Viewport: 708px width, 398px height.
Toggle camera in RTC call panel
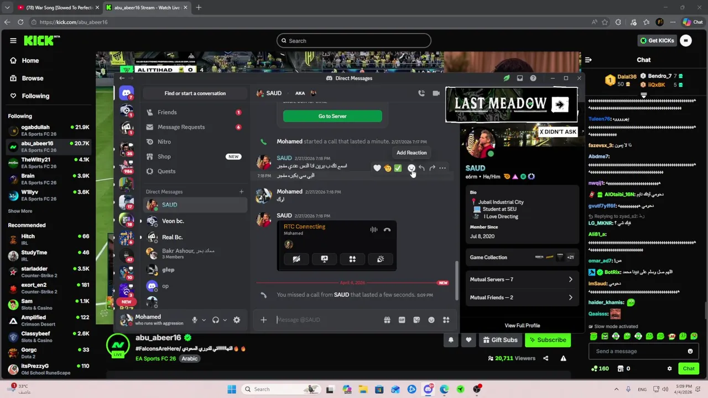[296, 259]
